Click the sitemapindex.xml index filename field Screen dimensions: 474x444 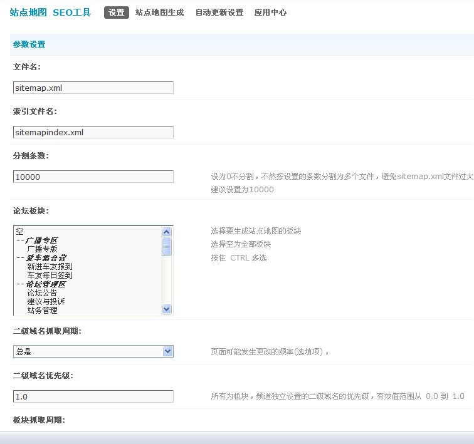93,133
